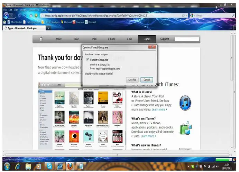This screenshot has width=239, height=172.
Task: Show hidden tray icons arrow
Action: pyautogui.click(x=189, y=167)
